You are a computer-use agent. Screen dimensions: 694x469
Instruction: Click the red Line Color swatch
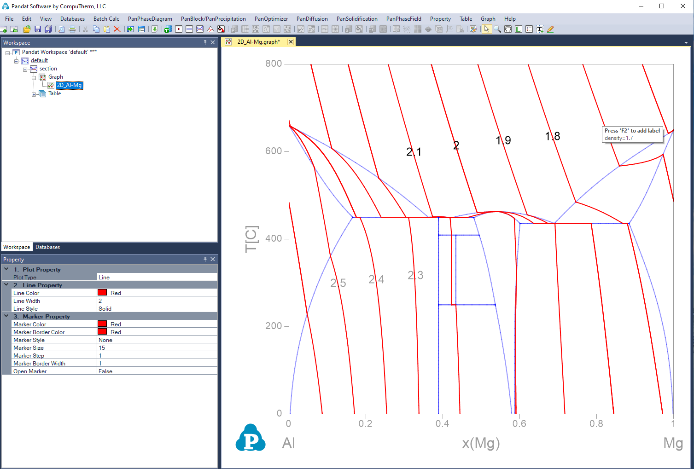coord(102,293)
